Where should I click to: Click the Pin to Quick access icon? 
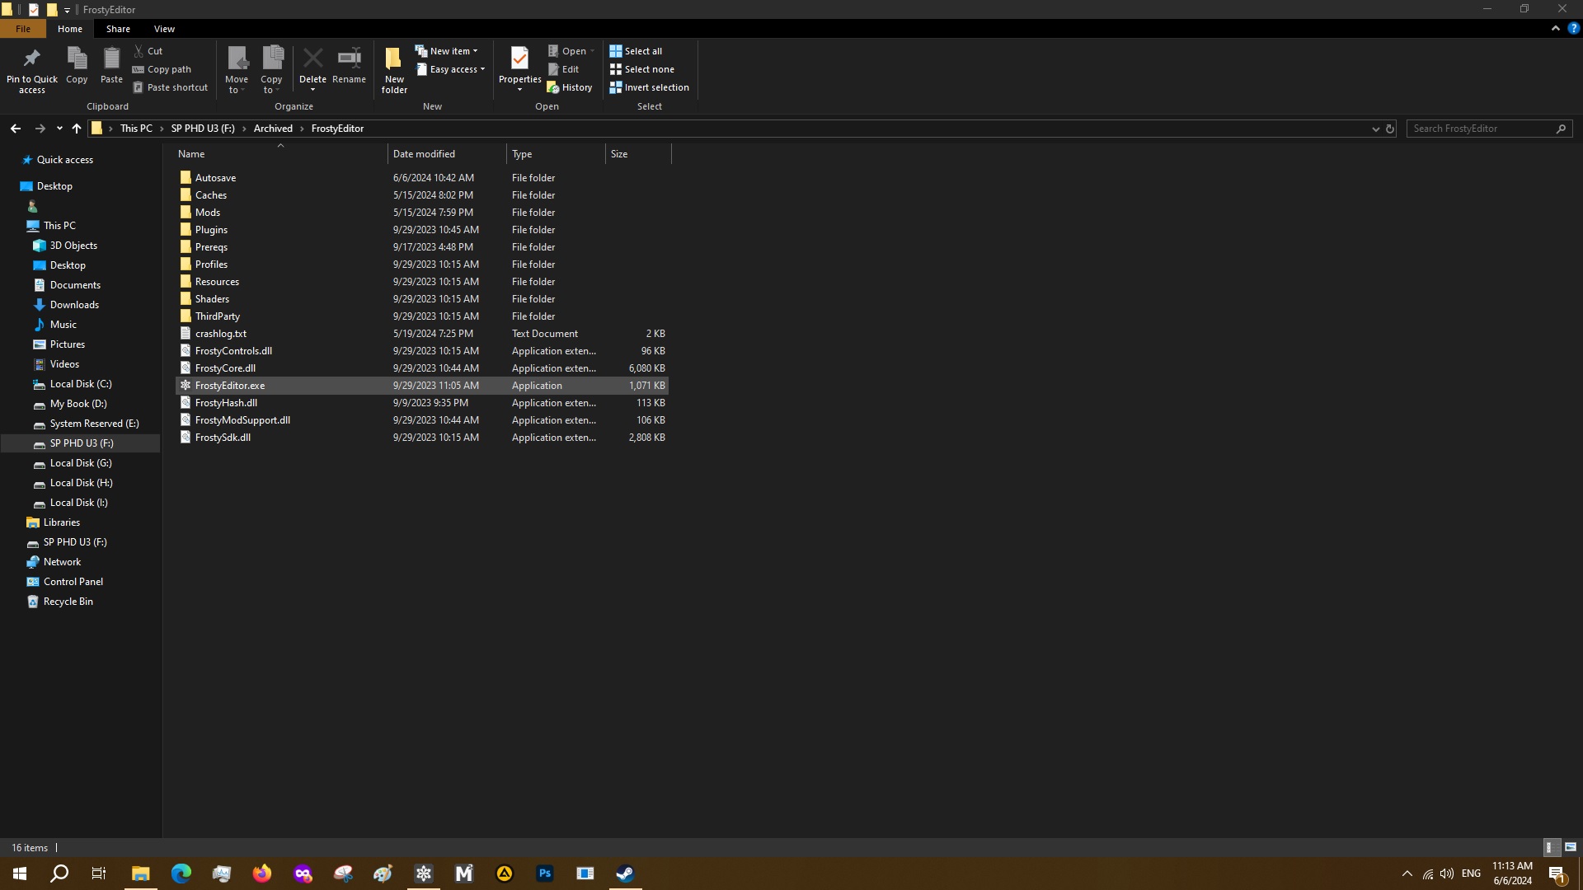tap(31, 59)
